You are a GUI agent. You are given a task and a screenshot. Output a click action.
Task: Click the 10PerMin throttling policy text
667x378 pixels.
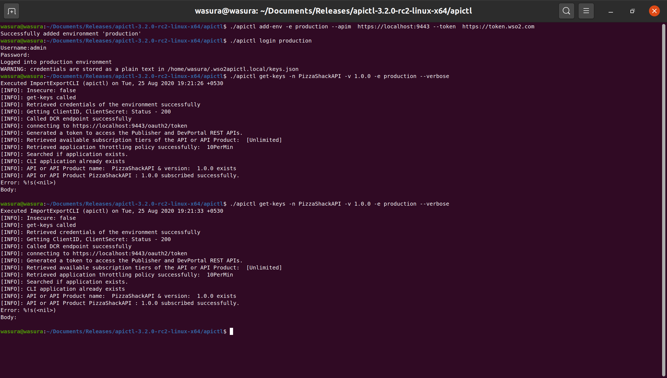[220, 147]
